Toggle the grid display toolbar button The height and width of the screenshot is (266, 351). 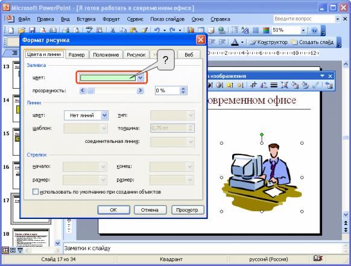click(256, 30)
